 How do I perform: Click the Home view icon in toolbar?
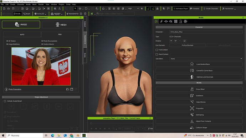tap(103, 9)
